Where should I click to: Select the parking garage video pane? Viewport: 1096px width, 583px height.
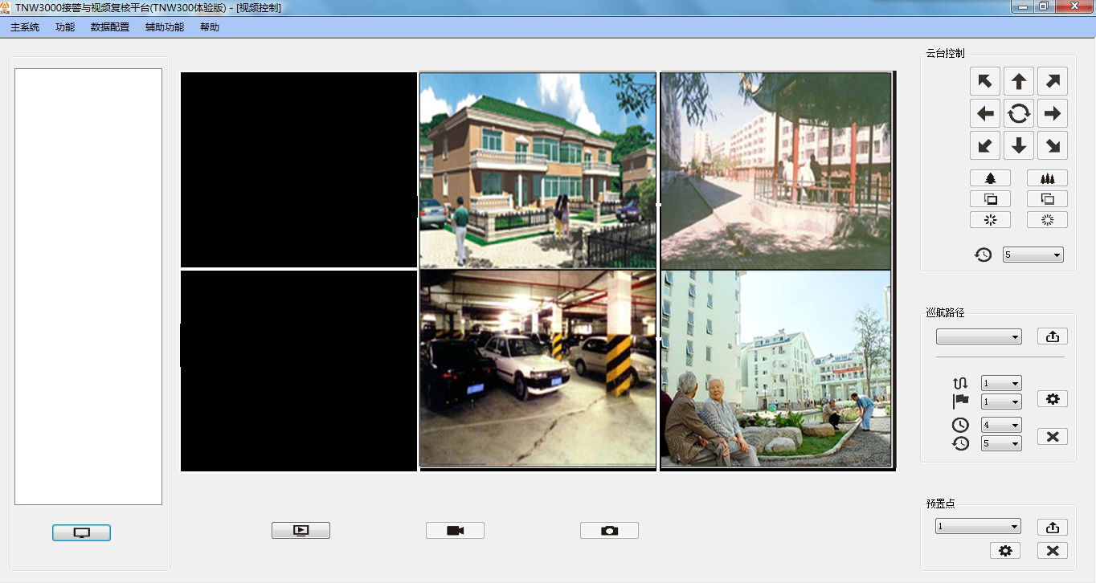pyautogui.click(x=538, y=369)
